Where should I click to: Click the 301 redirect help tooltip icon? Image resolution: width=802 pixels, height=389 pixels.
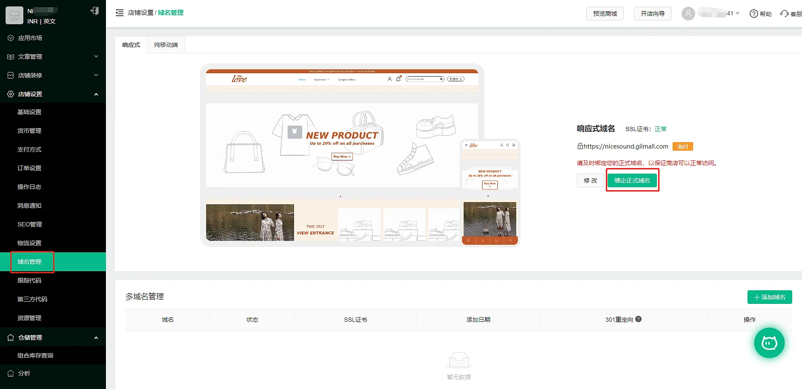click(x=638, y=319)
